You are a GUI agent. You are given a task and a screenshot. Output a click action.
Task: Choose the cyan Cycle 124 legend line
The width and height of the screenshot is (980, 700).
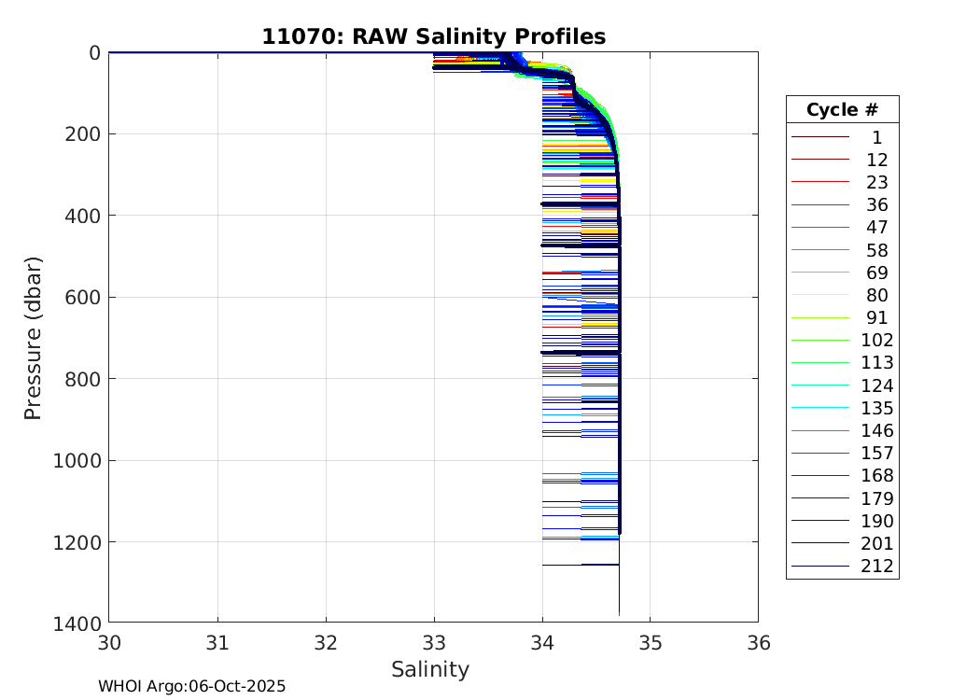click(x=819, y=385)
